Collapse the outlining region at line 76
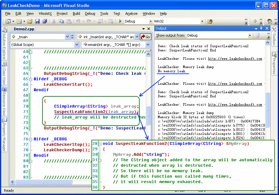The height and width of the screenshot is (195, 279). point(31,139)
